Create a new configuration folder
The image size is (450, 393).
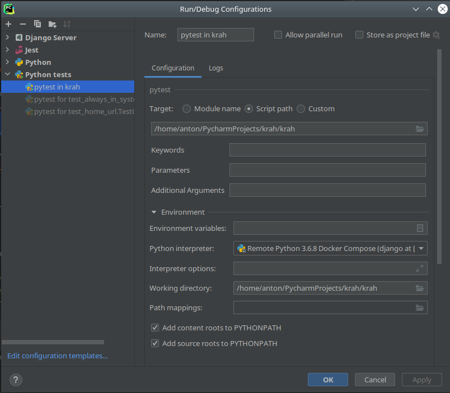point(52,24)
